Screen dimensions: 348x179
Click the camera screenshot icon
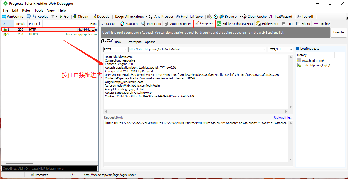pyautogui.click(x=209, y=17)
